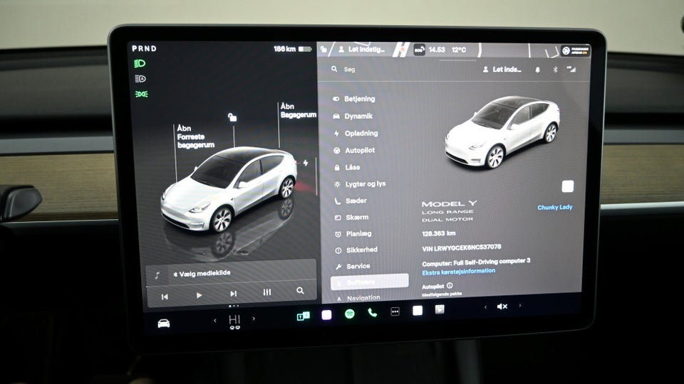Lower volume with left arrow
Screen dimensions: 684x384
pos(485,307)
